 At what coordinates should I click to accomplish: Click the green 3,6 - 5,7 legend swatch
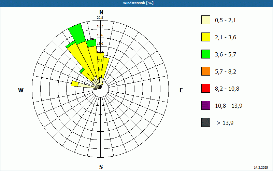206,54
